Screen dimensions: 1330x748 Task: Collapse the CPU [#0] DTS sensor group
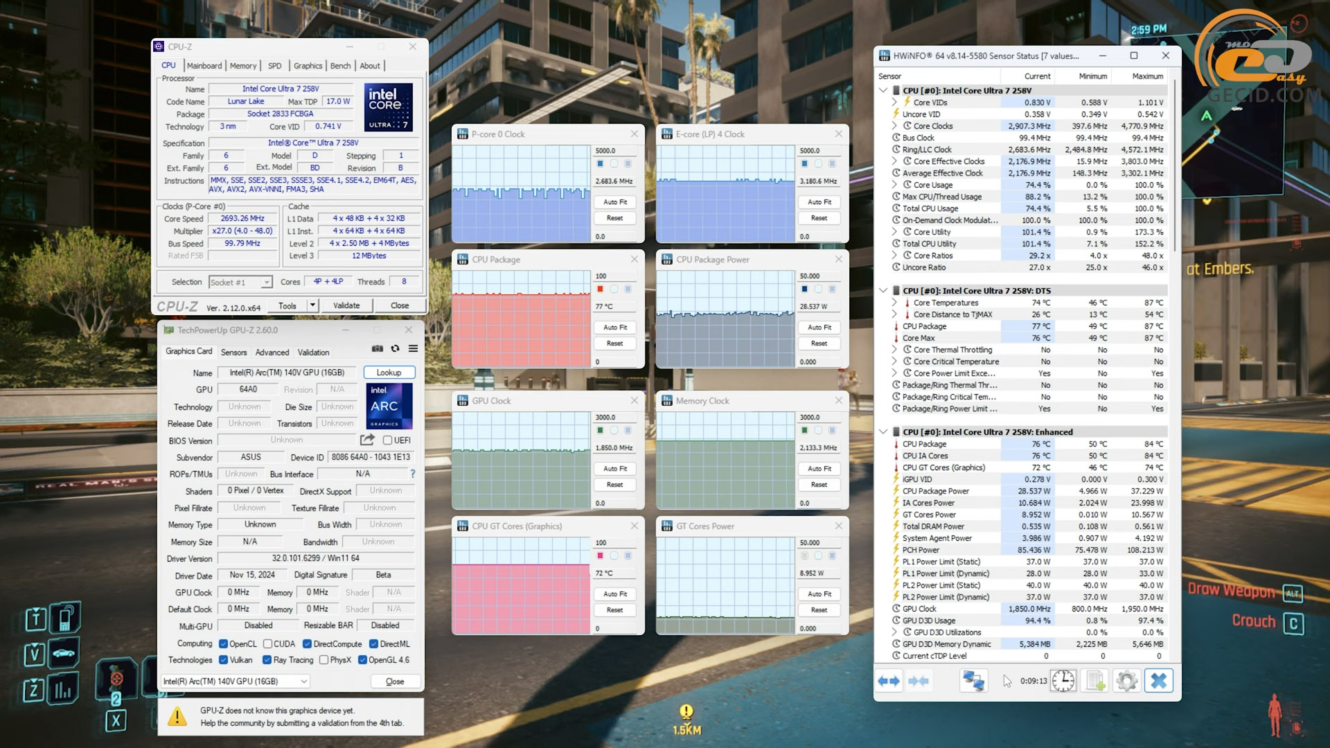(883, 291)
